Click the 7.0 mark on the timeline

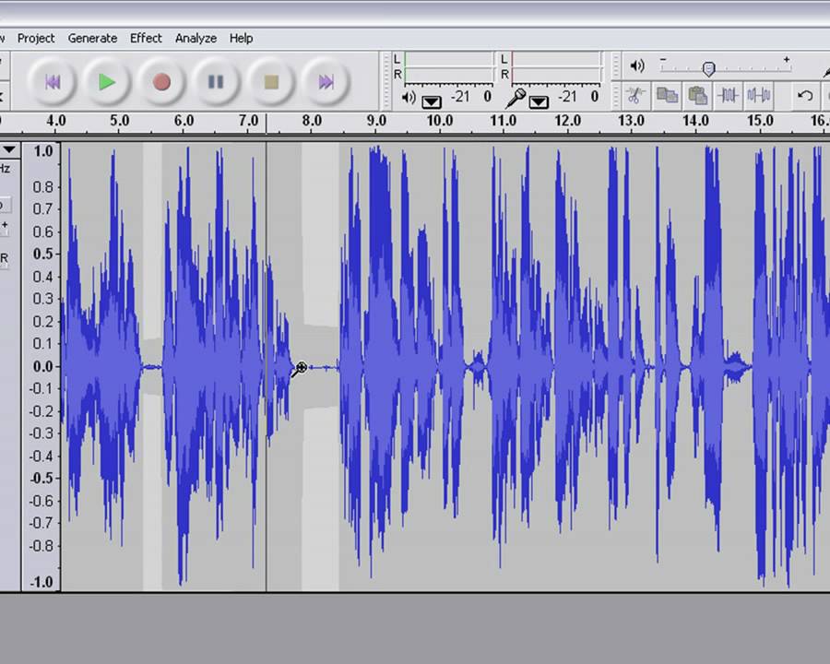[x=248, y=121]
